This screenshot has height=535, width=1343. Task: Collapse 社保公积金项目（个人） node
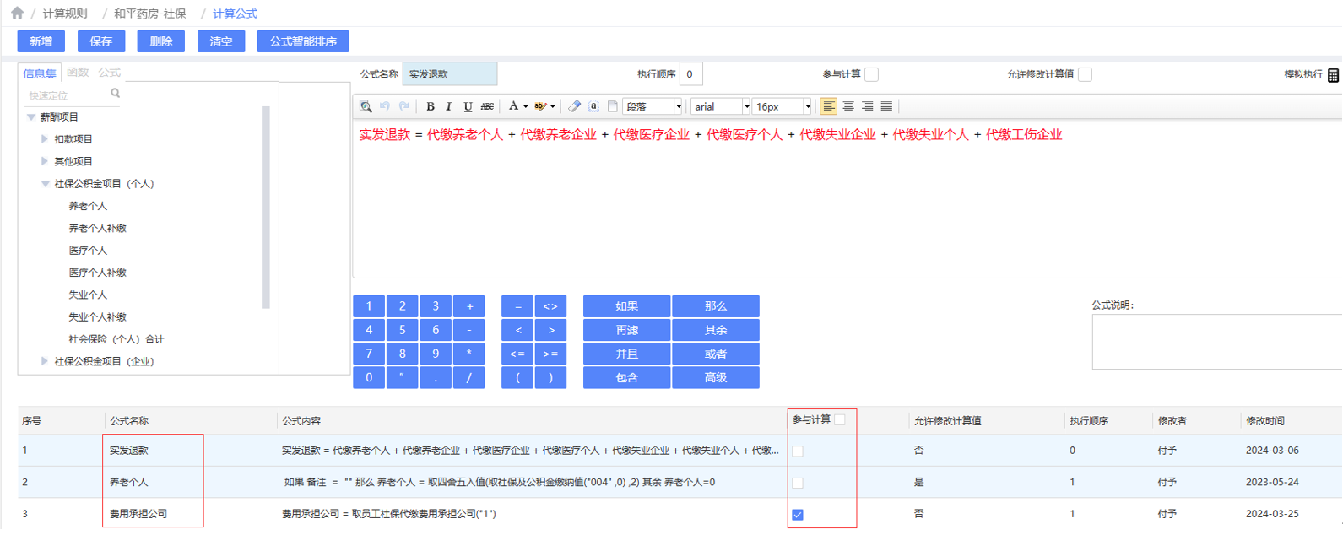tap(45, 183)
